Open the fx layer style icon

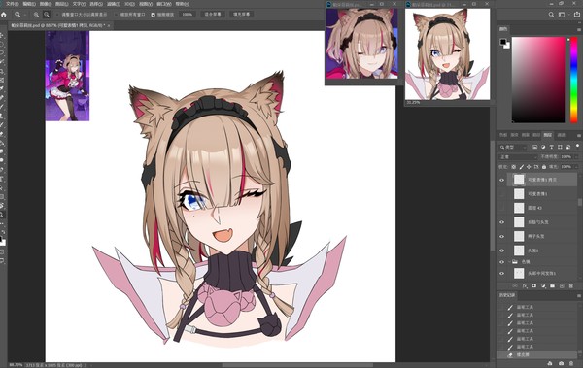point(525,285)
